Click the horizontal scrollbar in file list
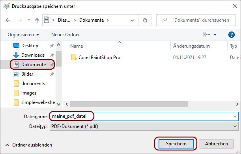Image resolution: width=241 pixels, height=154 pixels. click(129, 104)
